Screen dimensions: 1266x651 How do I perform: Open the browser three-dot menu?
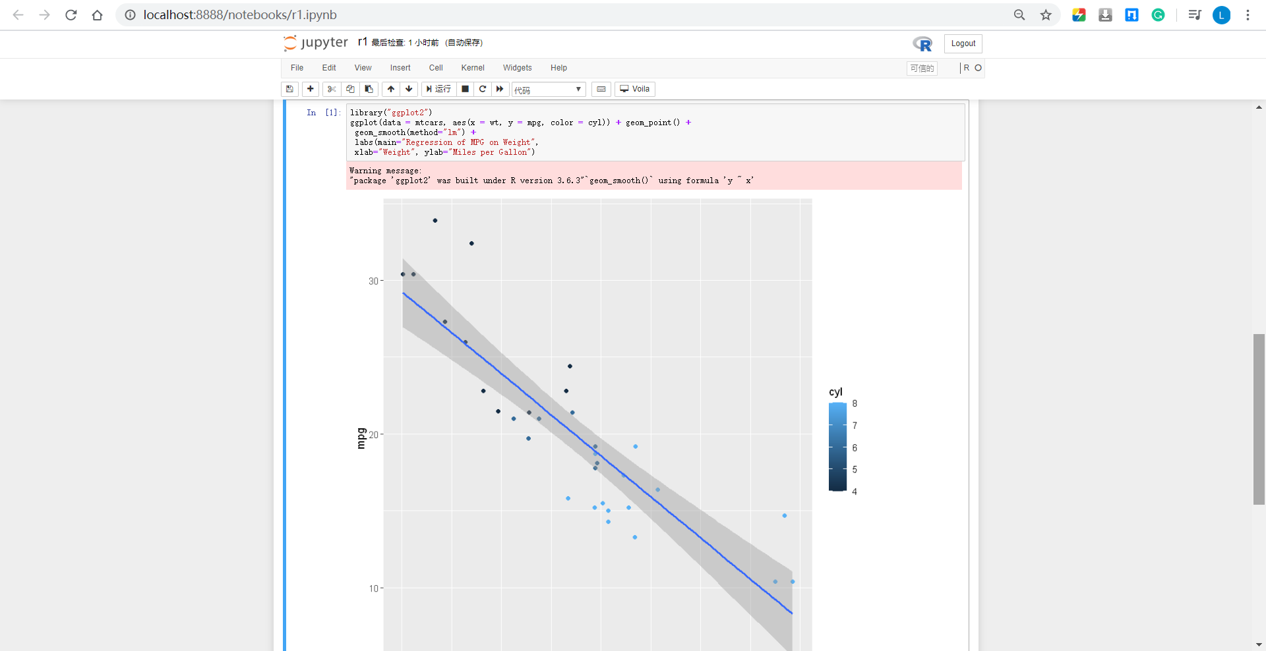tap(1248, 14)
